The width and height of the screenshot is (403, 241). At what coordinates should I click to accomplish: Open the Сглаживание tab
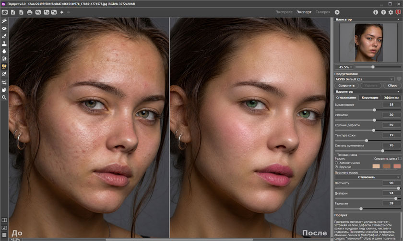(x=346, y=98)
